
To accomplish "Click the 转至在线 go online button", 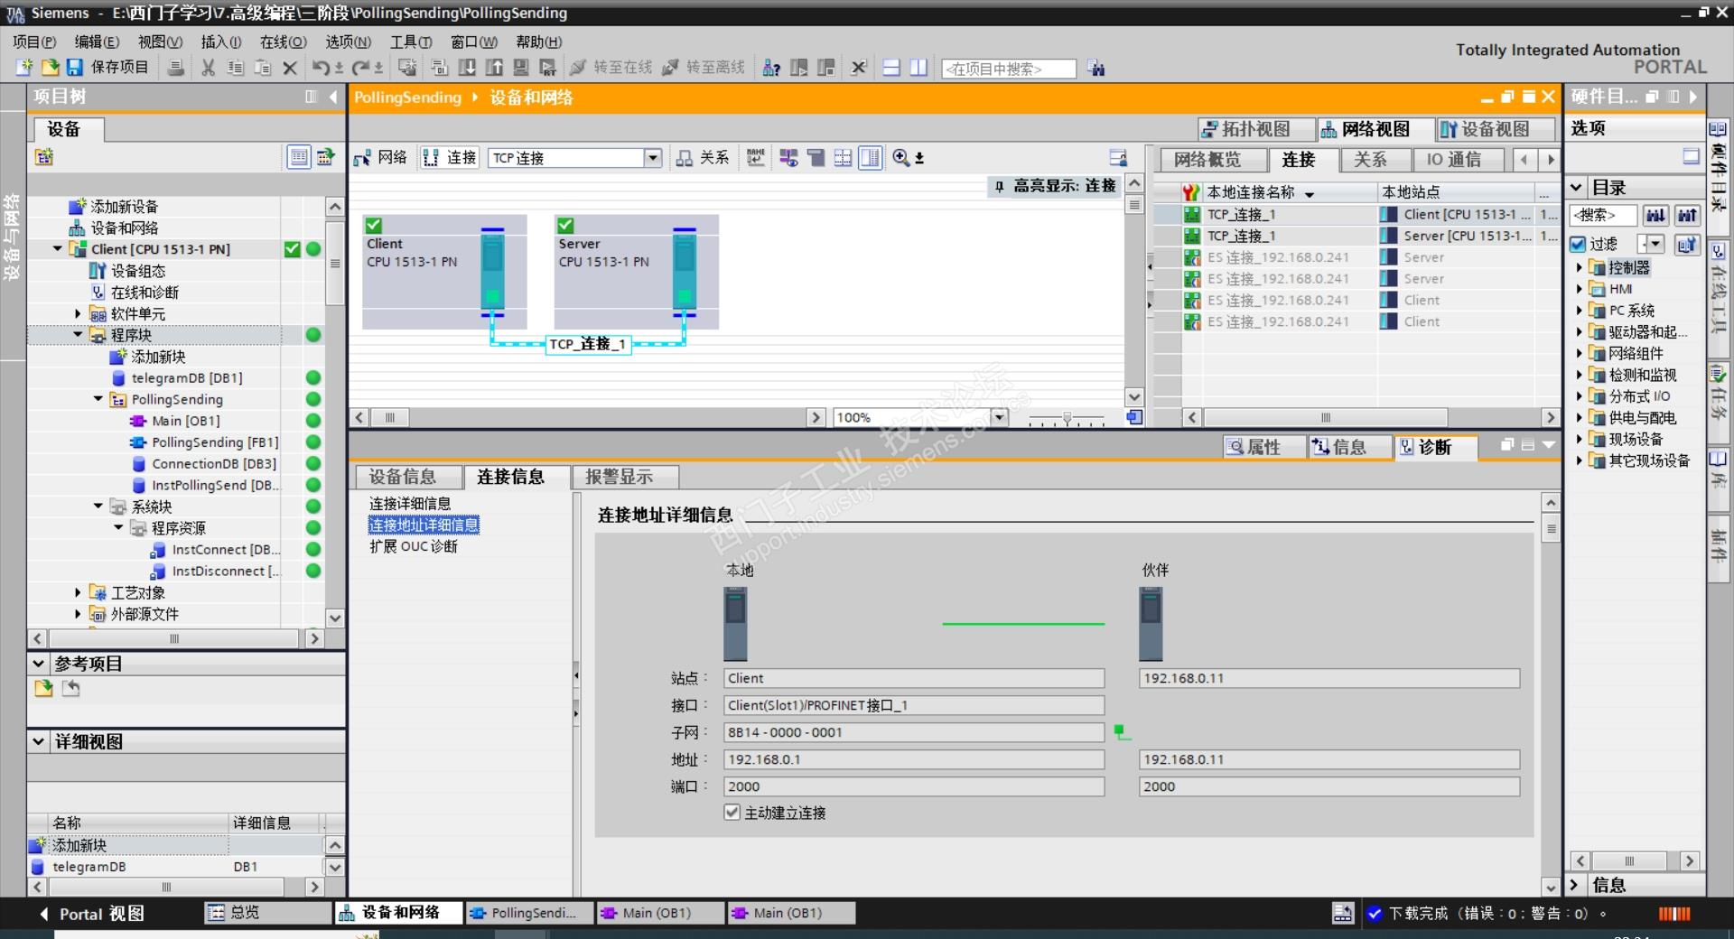I will point(611,68).
